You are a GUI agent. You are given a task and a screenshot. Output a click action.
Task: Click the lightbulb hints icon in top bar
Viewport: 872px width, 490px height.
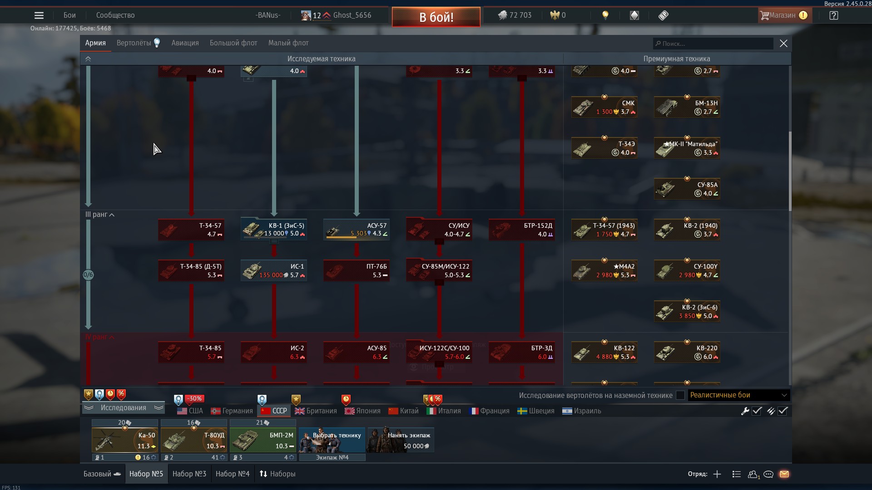click(x=605, y=15)
